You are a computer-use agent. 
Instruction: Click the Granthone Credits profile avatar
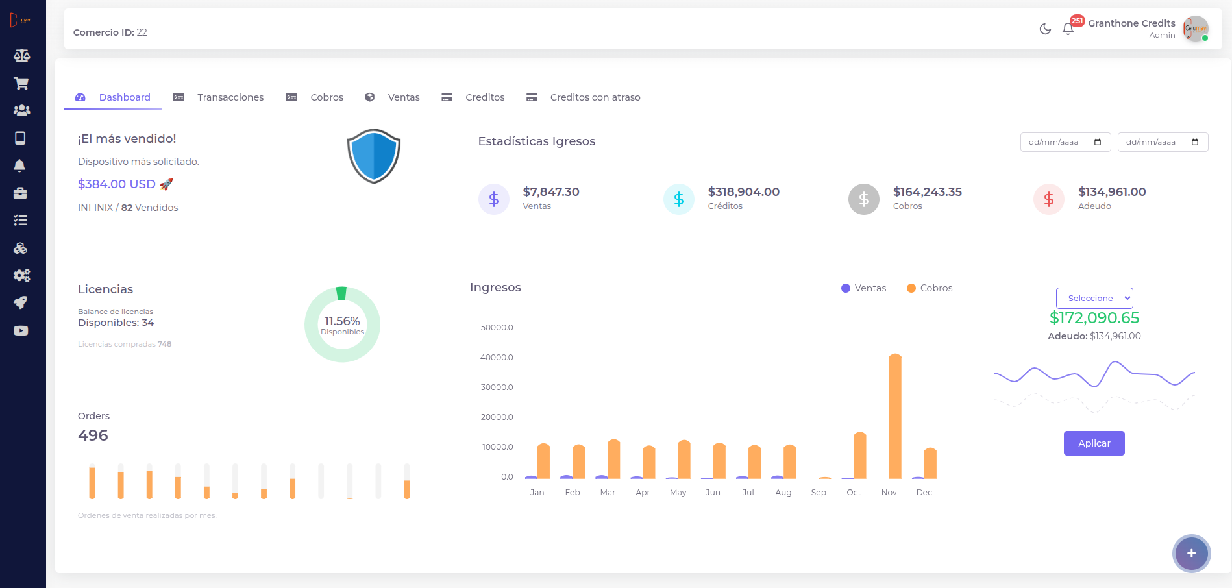[x=1195, y=29]
